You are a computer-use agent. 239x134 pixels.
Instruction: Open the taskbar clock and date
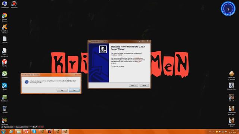pyautogui.click(x=232, y=132)
